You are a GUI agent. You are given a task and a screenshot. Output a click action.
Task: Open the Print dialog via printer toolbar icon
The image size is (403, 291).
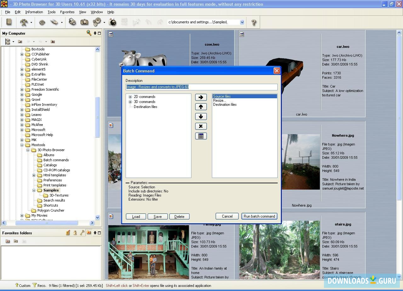pos(72,22)
